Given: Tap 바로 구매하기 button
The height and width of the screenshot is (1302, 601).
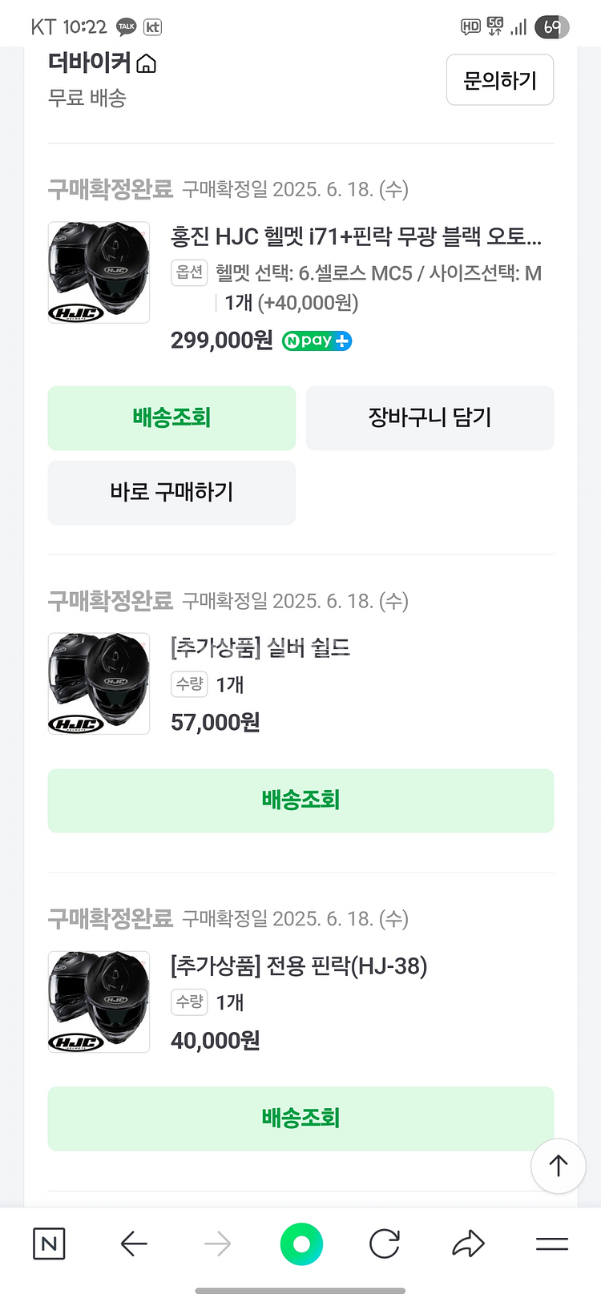Looking at the screenshot, I should tap(171, 492).
